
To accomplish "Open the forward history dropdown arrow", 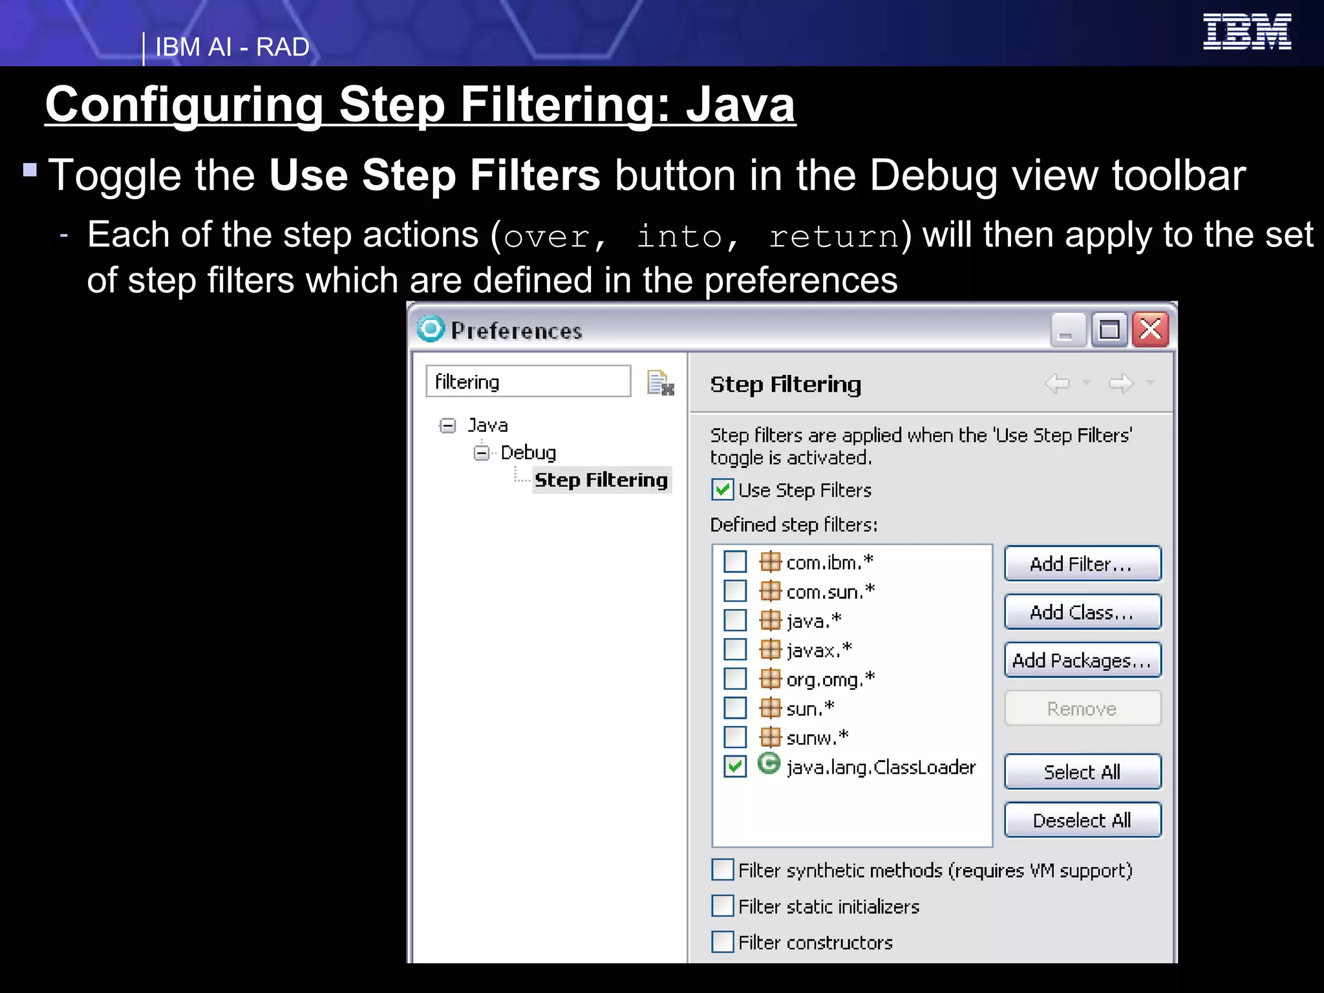I will click(x=1150, y=383).
